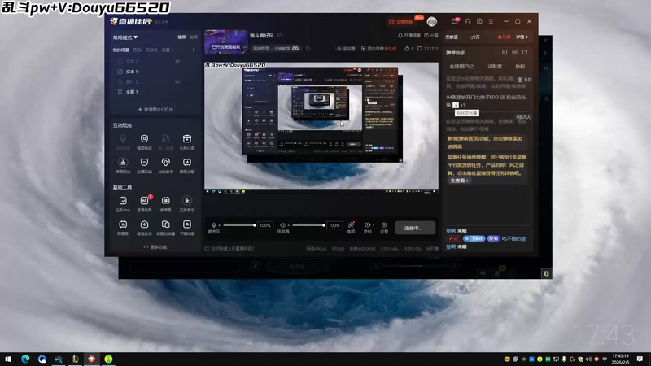The image size is (651, 366).
Task: Click the 签约月榜 contract ranking button
Action: tap(379, 49)
